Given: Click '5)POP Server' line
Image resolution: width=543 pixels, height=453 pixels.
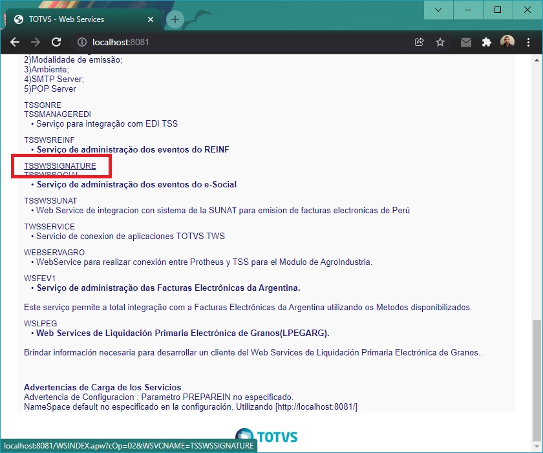Looking at the screenshot, I should pos(50,89).
